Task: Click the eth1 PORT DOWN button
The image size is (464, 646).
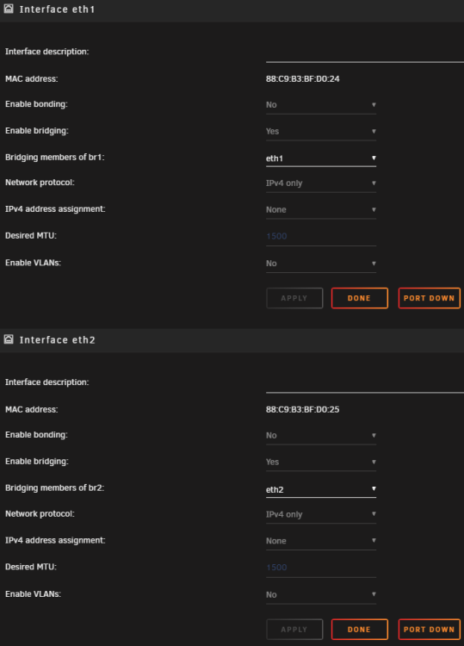Action: click(429, 298)
